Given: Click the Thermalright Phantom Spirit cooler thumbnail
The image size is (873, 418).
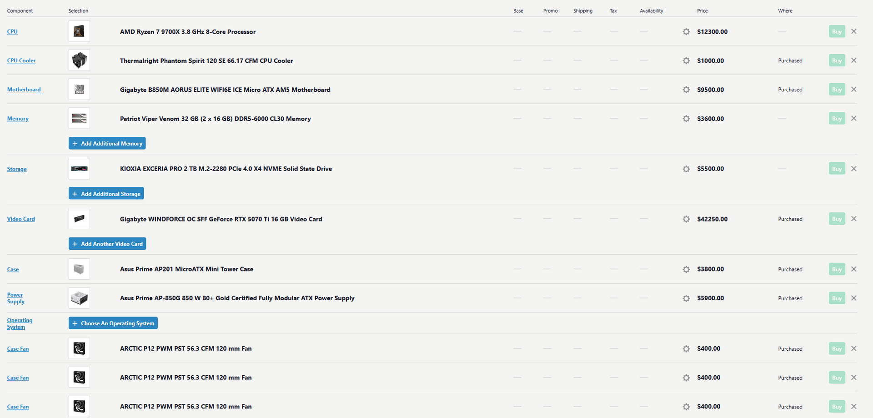Looking at the screenshot, I should [79, 60].
